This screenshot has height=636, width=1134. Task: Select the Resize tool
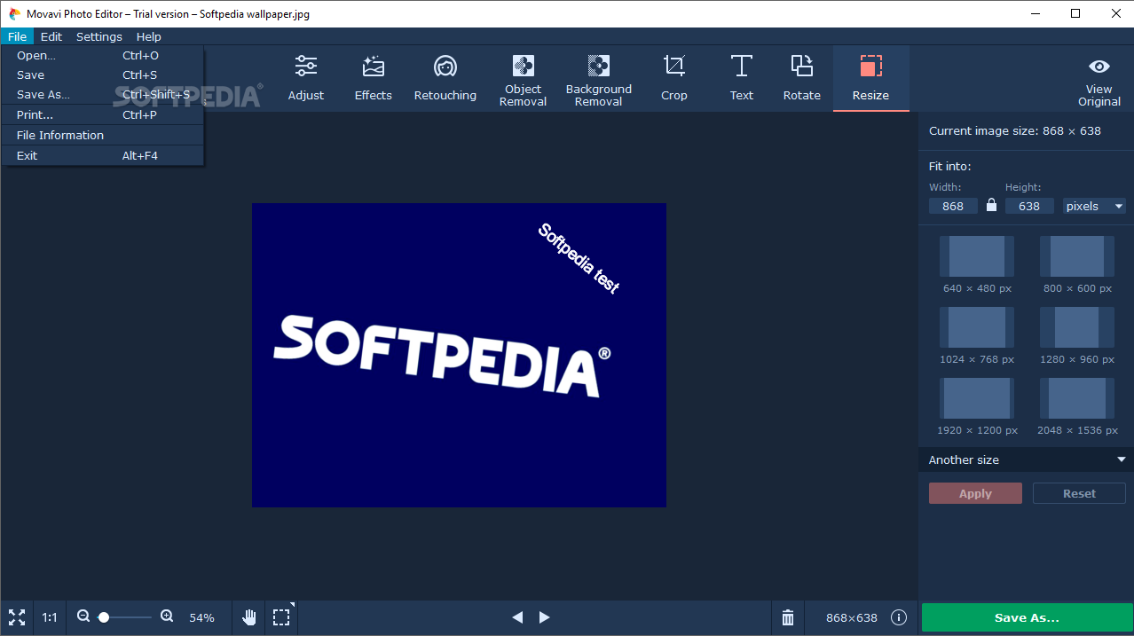(x=871, y=78)
